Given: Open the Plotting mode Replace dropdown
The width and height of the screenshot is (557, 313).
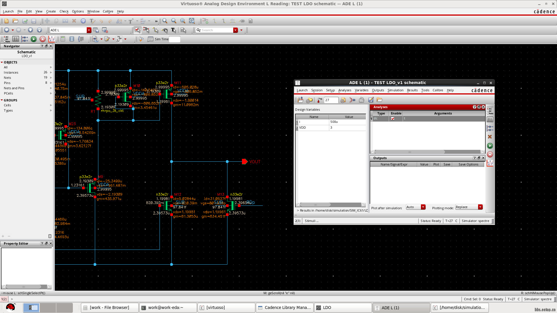Looking at the screenshot, I should (480, 207).
